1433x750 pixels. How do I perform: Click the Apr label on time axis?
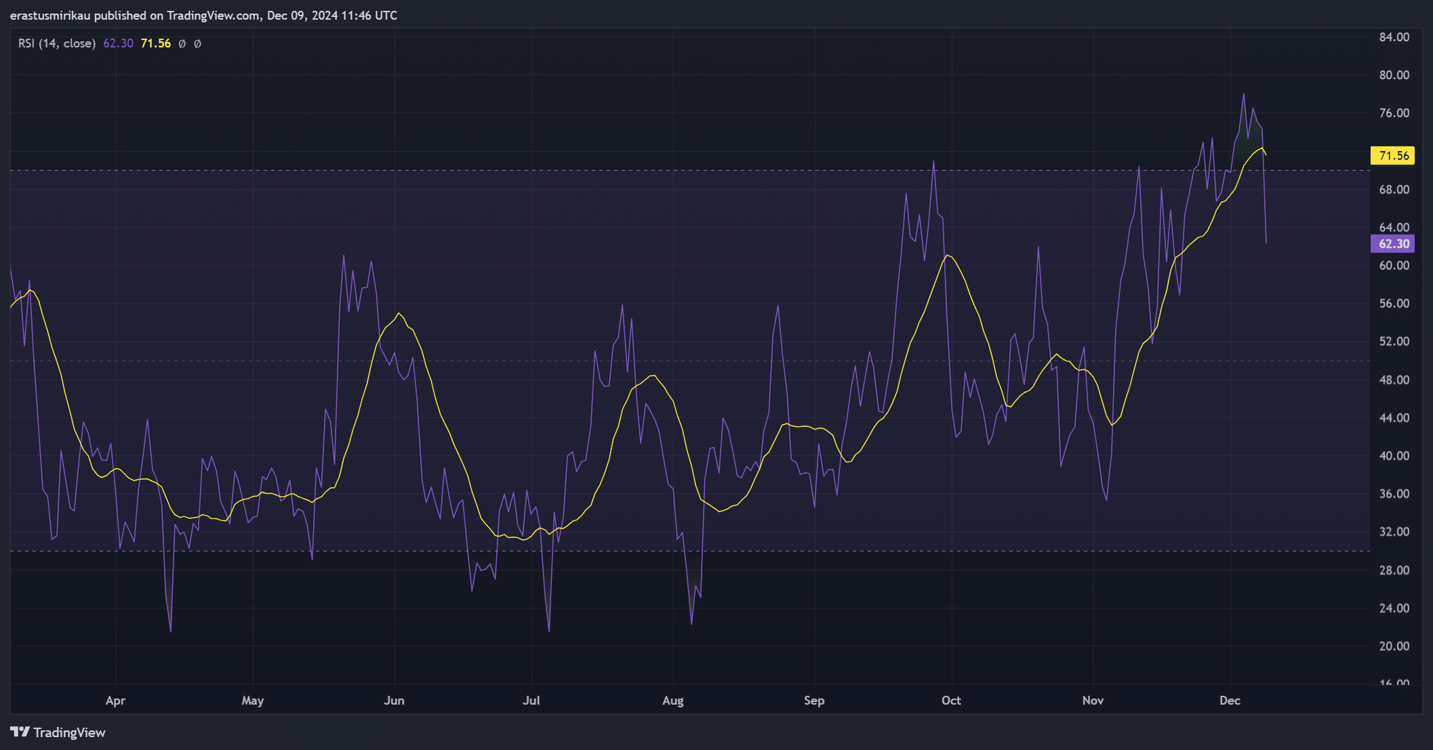[116, 701]
